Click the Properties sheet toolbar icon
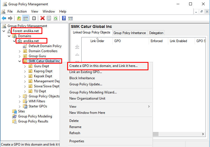 pyautogui.click(x=49, y=18)
